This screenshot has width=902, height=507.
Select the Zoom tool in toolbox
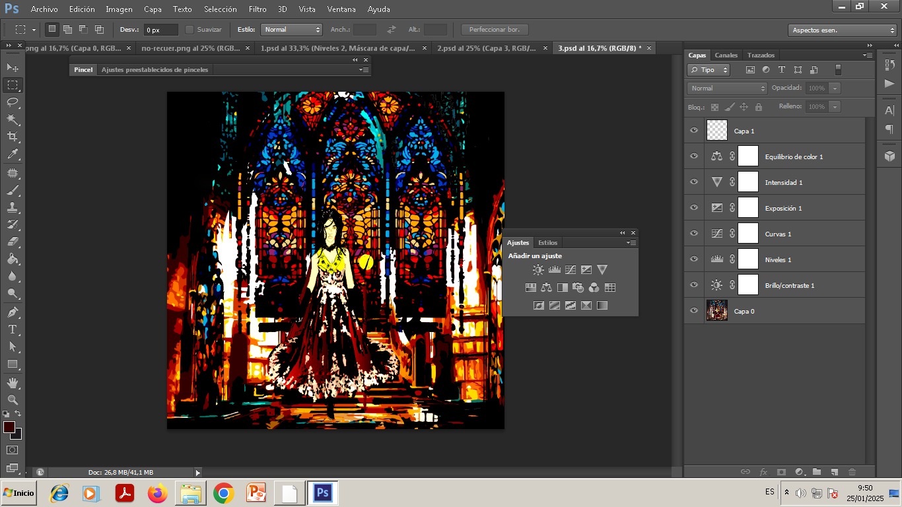(13, 400)
